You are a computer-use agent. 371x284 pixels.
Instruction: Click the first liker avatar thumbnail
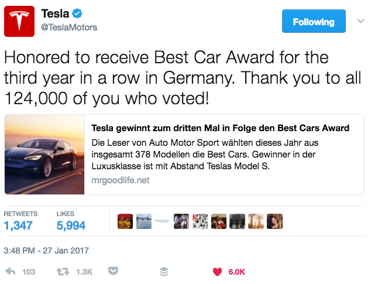pos(125,221)
